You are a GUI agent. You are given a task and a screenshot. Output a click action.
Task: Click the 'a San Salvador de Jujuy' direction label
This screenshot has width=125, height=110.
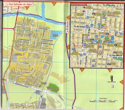coord(19,4)
